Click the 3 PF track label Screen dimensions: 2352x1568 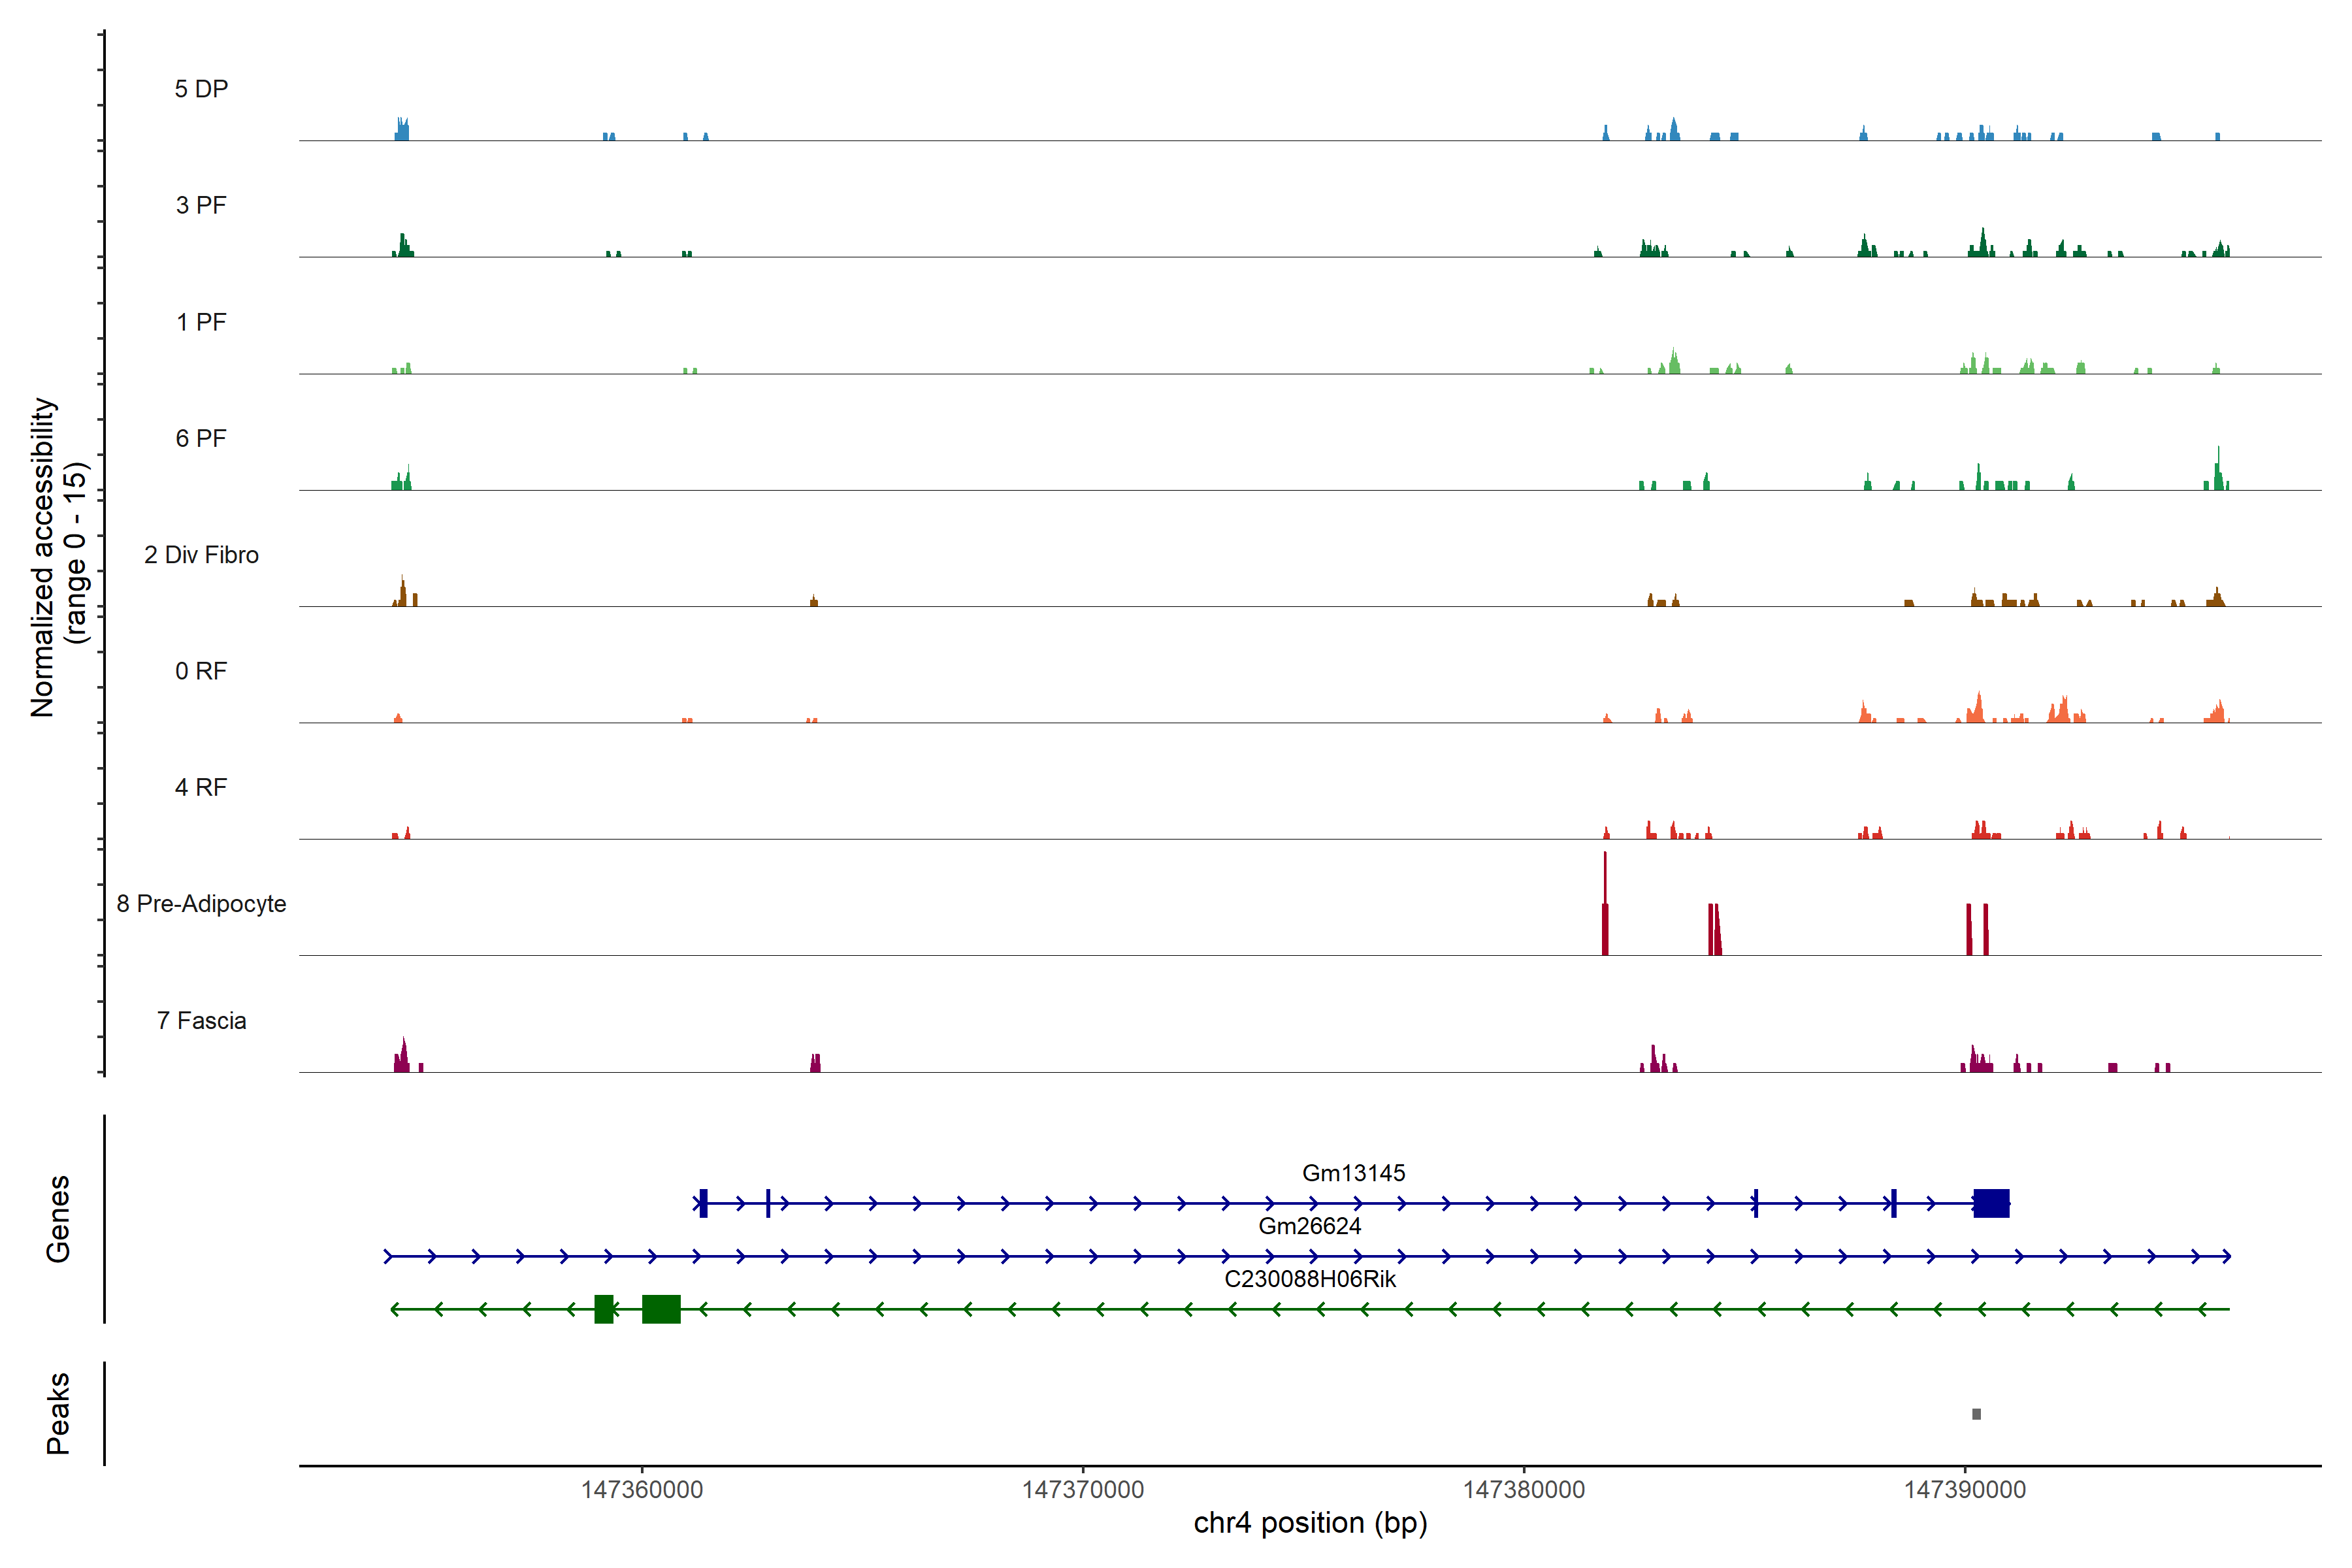point(201,205)
